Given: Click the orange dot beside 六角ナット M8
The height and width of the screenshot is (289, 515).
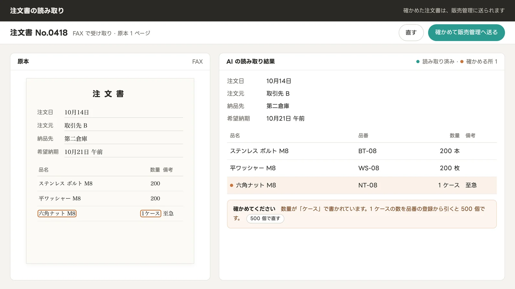Looking at the screenshot, I should (x=231, y=185).
